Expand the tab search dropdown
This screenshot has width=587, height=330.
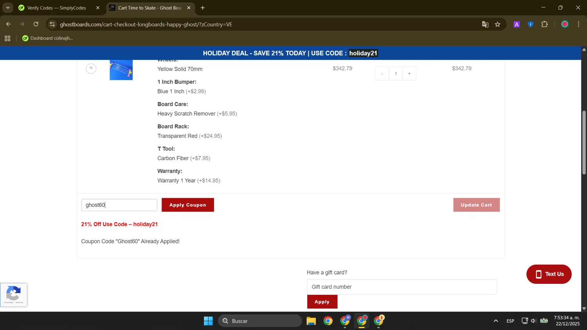point(8,8)
